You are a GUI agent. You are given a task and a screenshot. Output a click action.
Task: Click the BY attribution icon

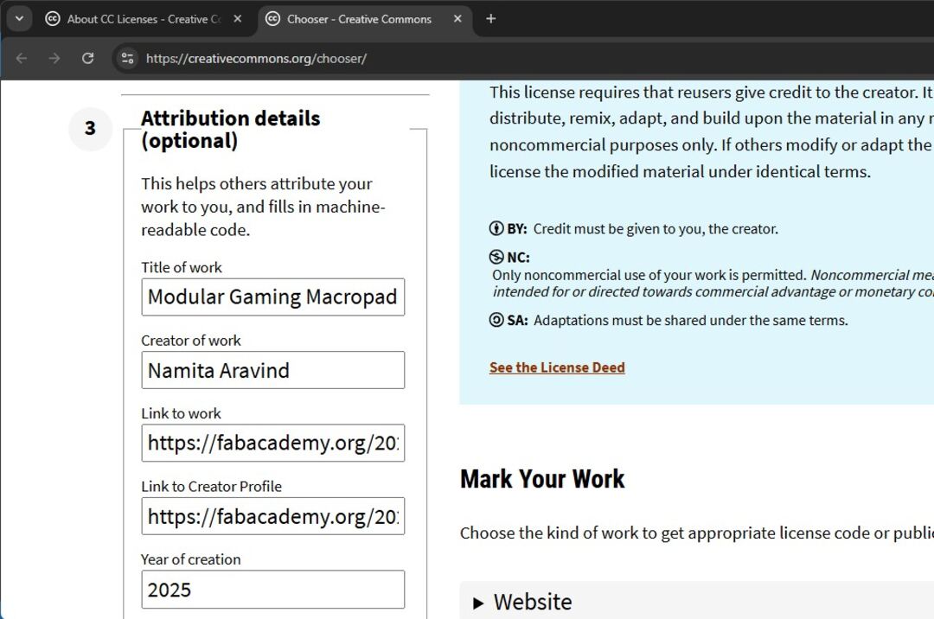pos(496,228)
